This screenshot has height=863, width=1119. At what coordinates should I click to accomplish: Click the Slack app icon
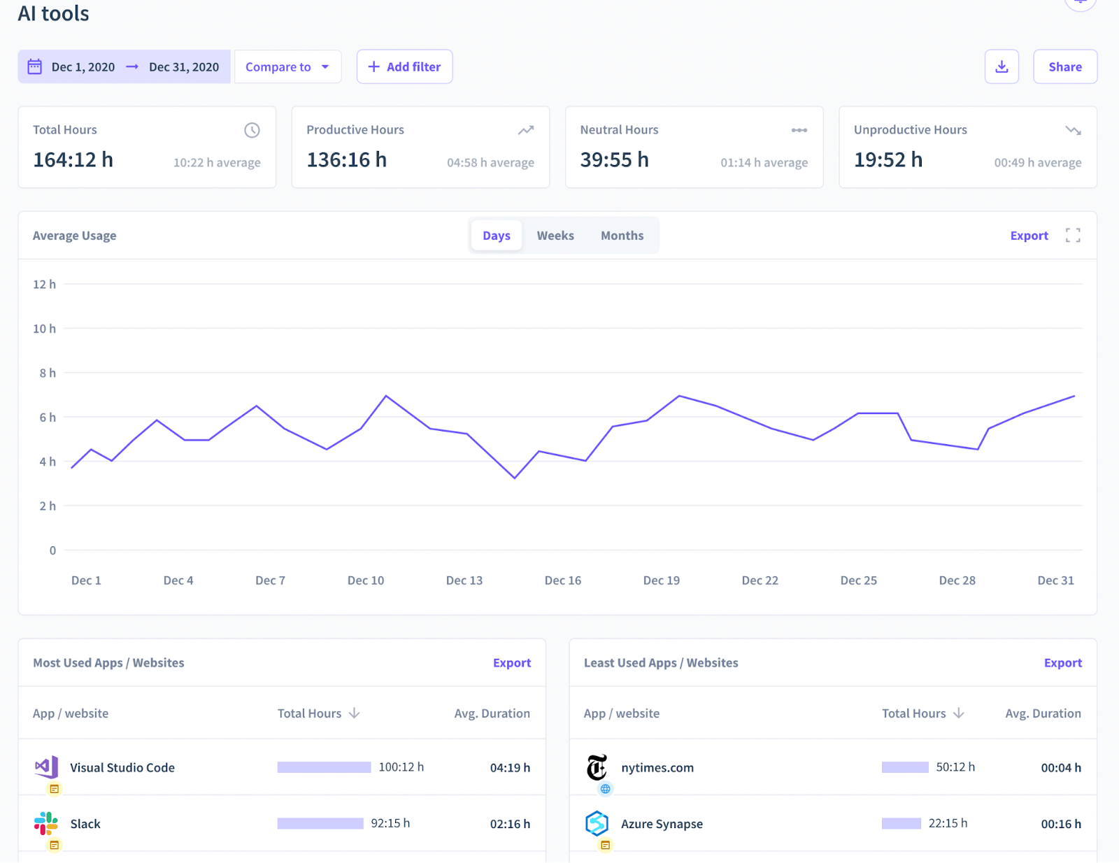pos(46,823)
